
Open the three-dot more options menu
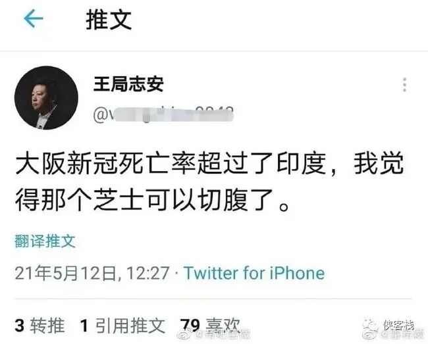tap(404, 85)
